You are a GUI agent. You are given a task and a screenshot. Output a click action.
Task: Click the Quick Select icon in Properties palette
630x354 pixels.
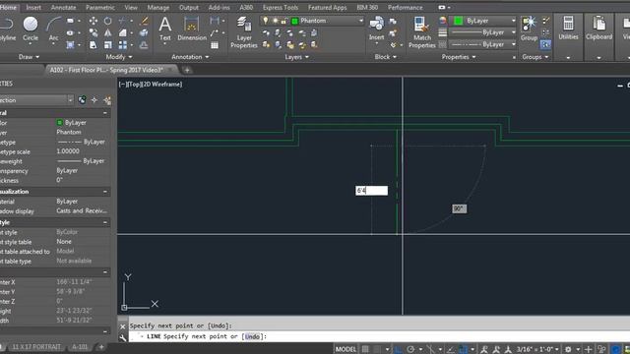point(107,100)
